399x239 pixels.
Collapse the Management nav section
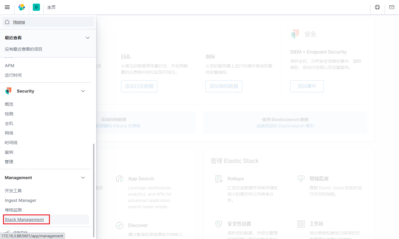83,178
